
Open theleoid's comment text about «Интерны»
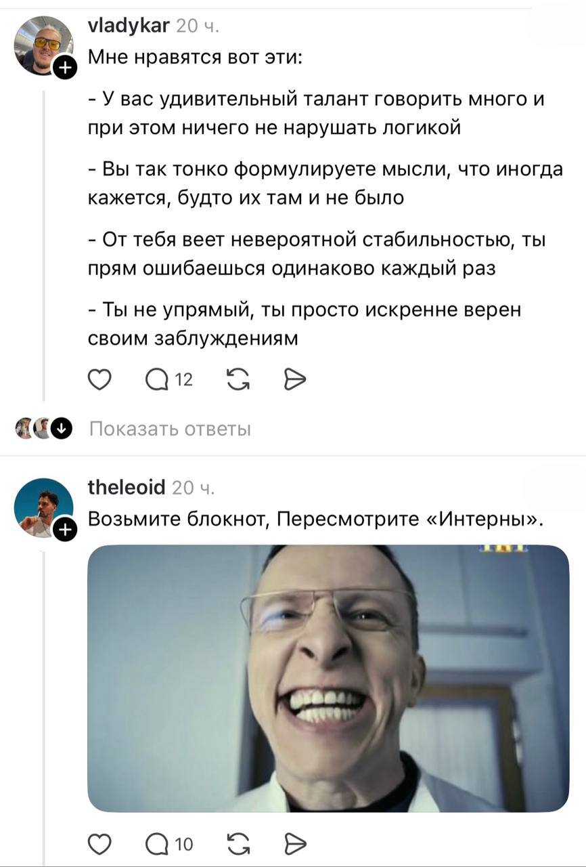click(317, 520)
